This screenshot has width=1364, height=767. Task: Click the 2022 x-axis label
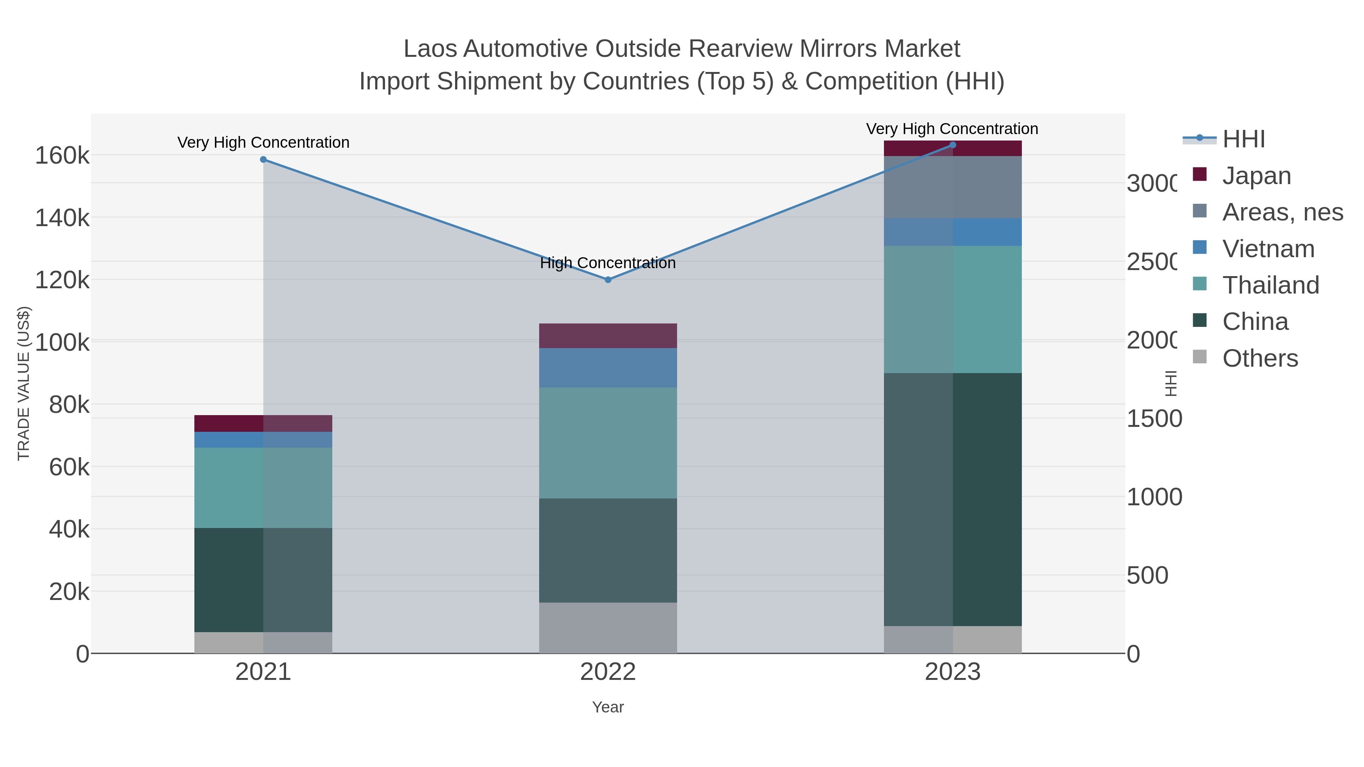click(x=608, y=672)
